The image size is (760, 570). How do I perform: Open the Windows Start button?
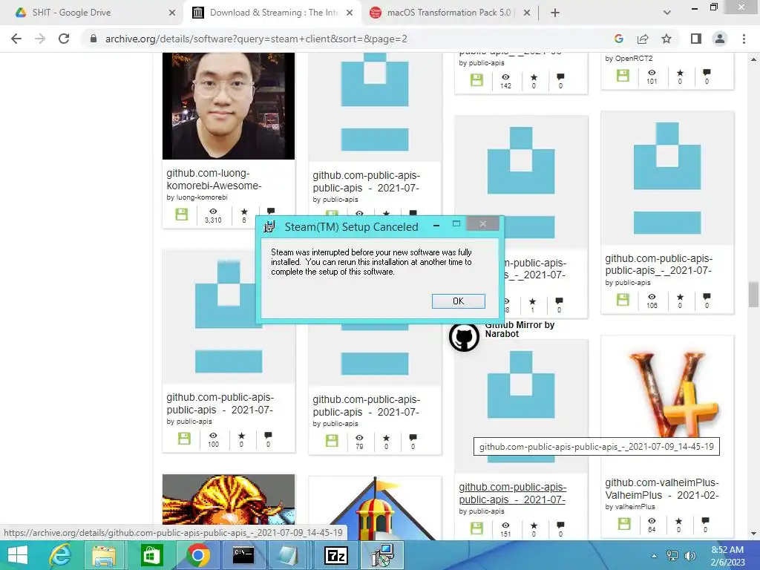point(18,555)
